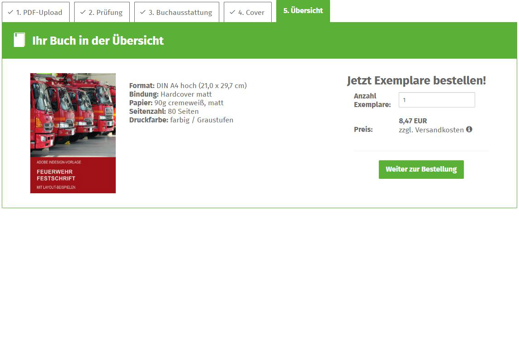The width and height of the screenshot is (519, 359).
Task: Click the checkmark icon on the Prüfung tab
Action: click(x=83, y=12)
